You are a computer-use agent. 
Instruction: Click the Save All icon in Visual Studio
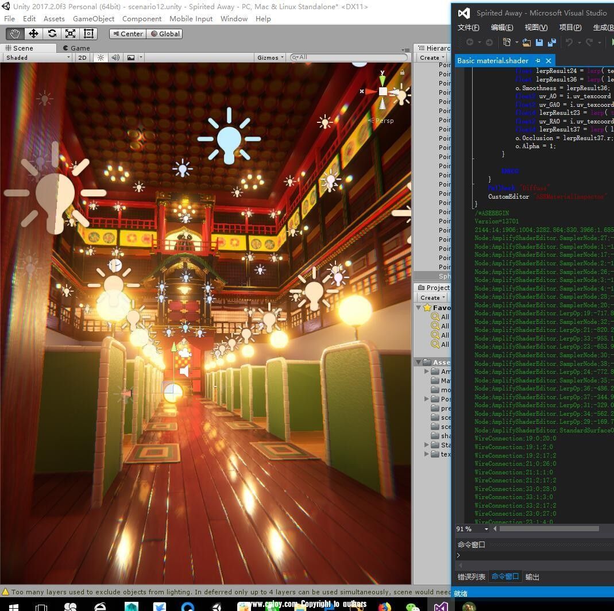pyautogui.click(x=552, y=42)
